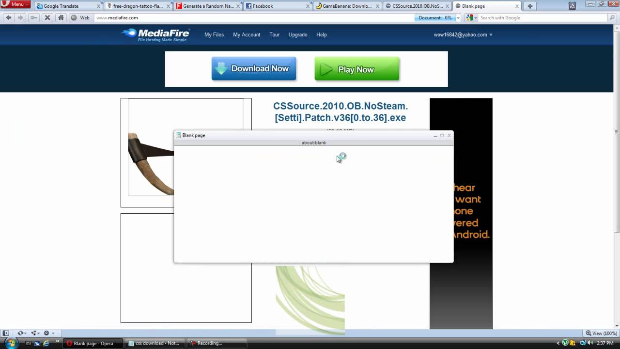Click the green Play Now button
This screenshot has width=620, height=349.
point(357,69)
